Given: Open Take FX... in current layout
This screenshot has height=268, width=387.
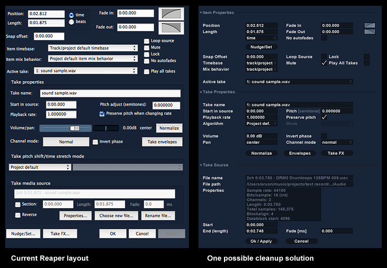Looking at the screenshot, I should pyautogui.click(x=60, y=234).
